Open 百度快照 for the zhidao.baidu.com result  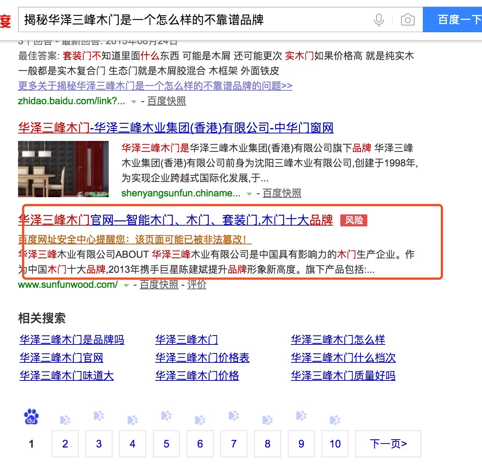click(166, 101)
